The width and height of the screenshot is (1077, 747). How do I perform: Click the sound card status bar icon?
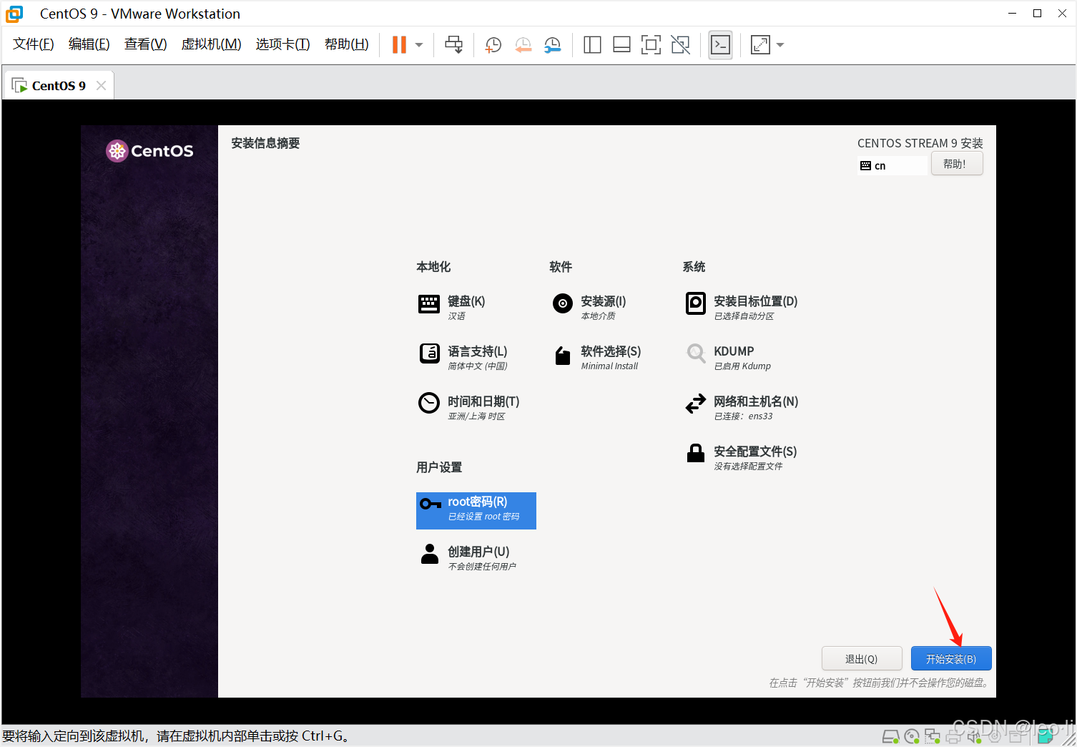tap(974, 736)
